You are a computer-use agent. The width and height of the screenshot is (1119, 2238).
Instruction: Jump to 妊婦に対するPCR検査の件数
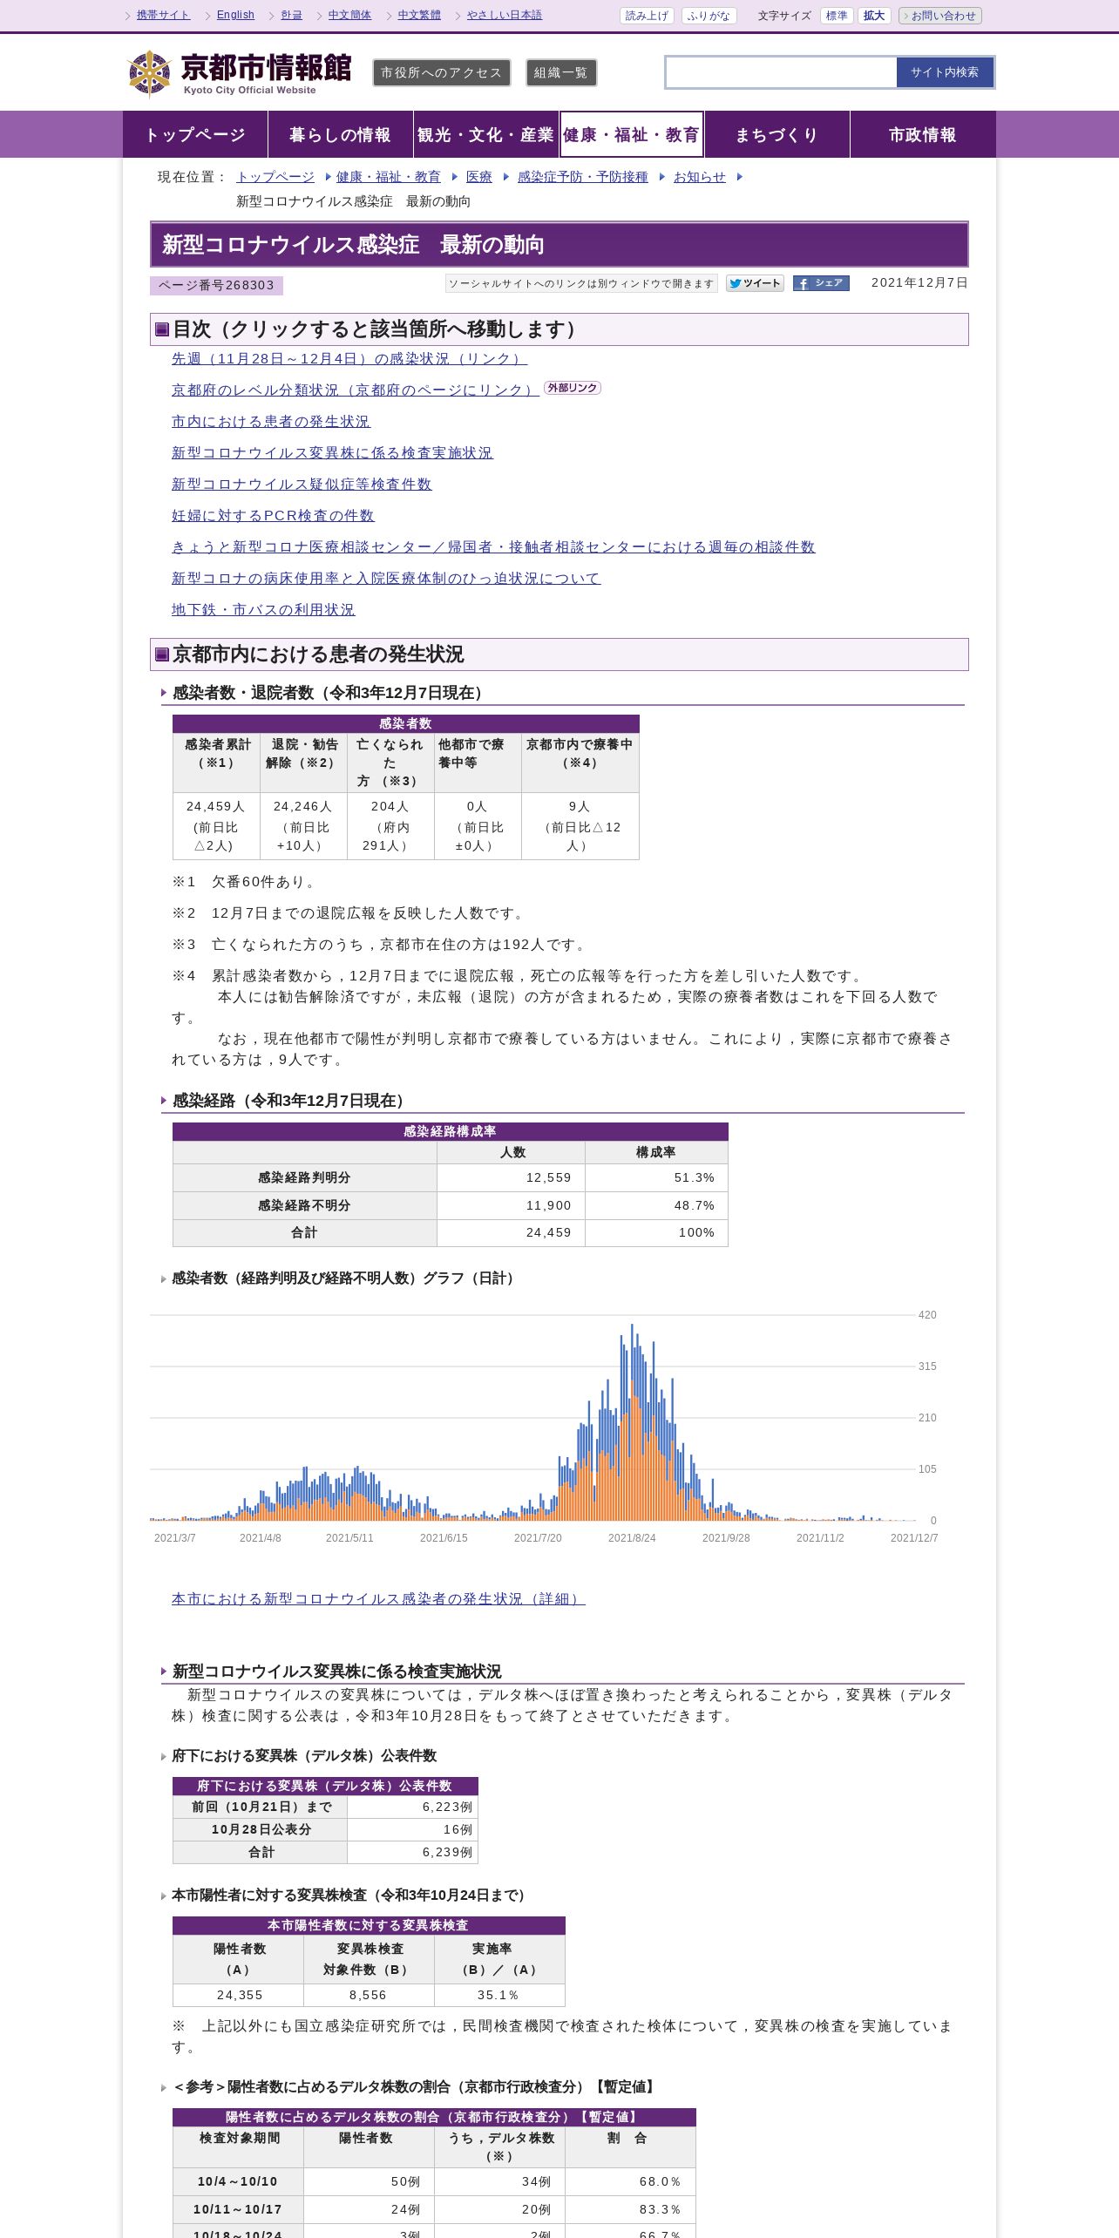(x=273, y=516)
